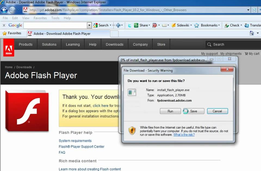Click the blue plus icon on Google toolbar
The width and height of the screenshot is (261, 171).
click(x=118, y=25)
